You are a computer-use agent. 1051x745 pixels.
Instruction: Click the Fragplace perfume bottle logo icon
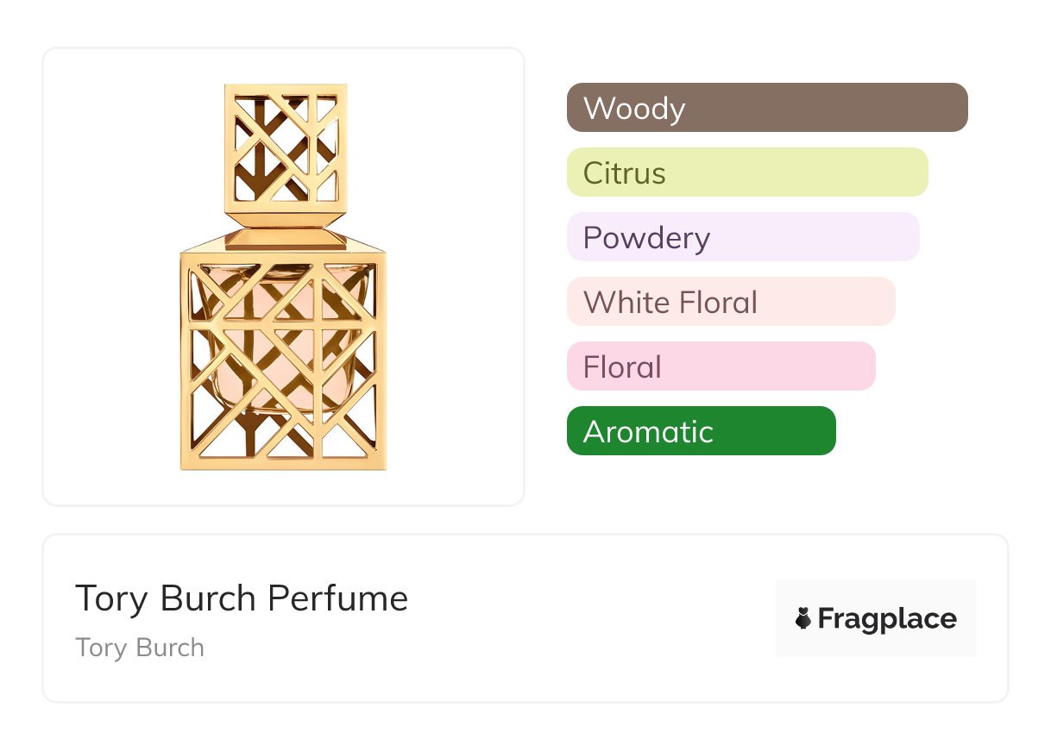point(803,618)
